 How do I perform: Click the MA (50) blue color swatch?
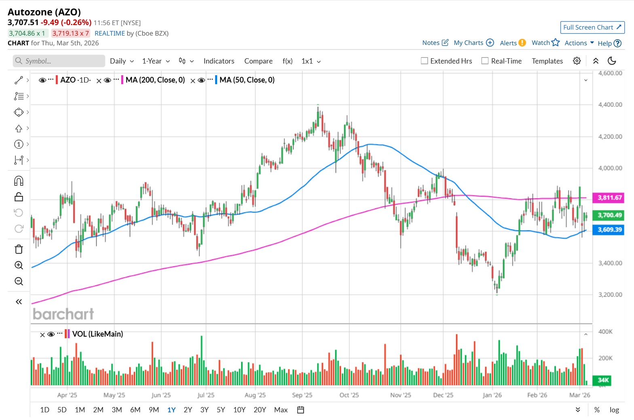[x=216, y=80]
